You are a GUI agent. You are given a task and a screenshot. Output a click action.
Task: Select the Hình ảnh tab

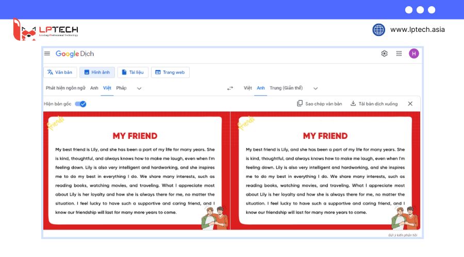point(96,72)
